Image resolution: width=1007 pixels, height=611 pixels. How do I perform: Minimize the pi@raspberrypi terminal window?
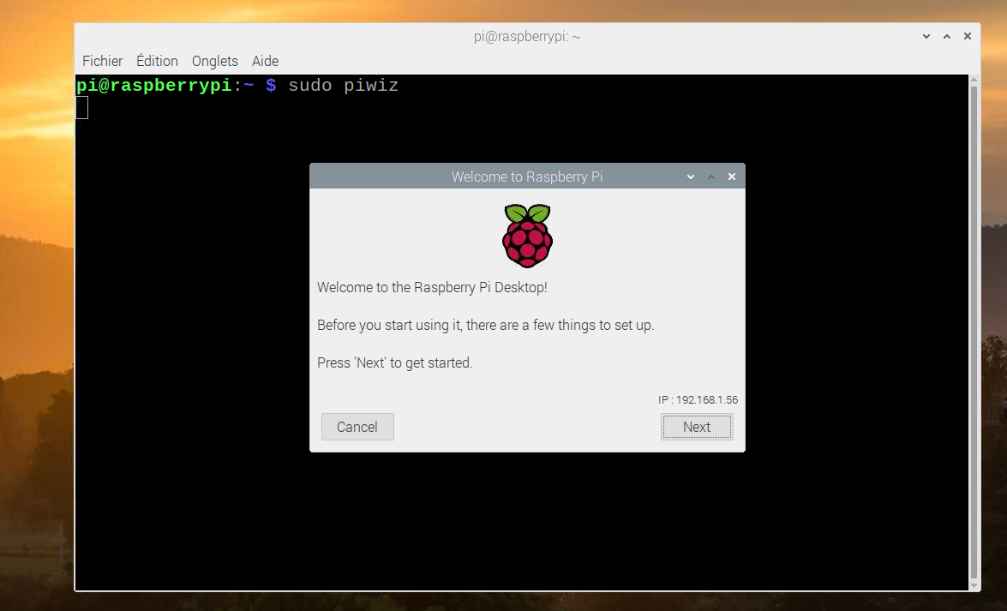pyautogui.click(x=926, y=36)
